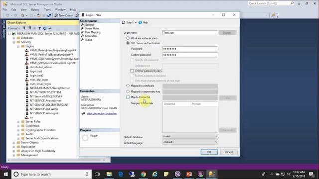This screenshot has height=179, width=319.
Task: Click the Windows Start button
Action: pos(5,174)
